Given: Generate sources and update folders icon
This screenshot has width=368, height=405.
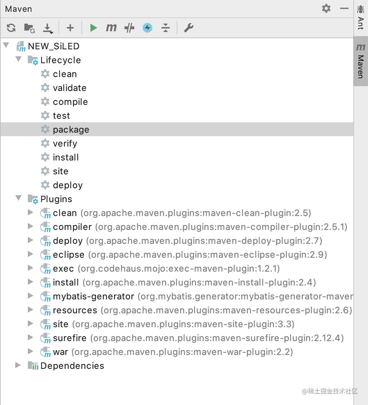Looking at the screenshot, I should click(x=29, y=28).
